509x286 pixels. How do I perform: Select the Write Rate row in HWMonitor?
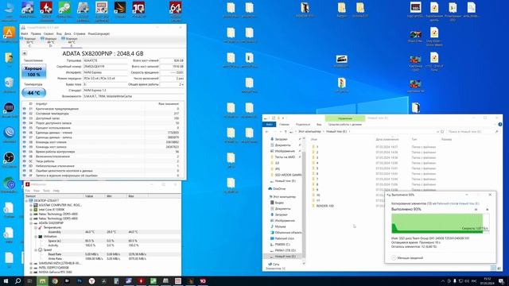[x=103, y=259]
